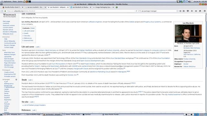The width and height of the screenshot is (207, 116).
Task: Open the languages settings gear icon
Action: (16, 80)
